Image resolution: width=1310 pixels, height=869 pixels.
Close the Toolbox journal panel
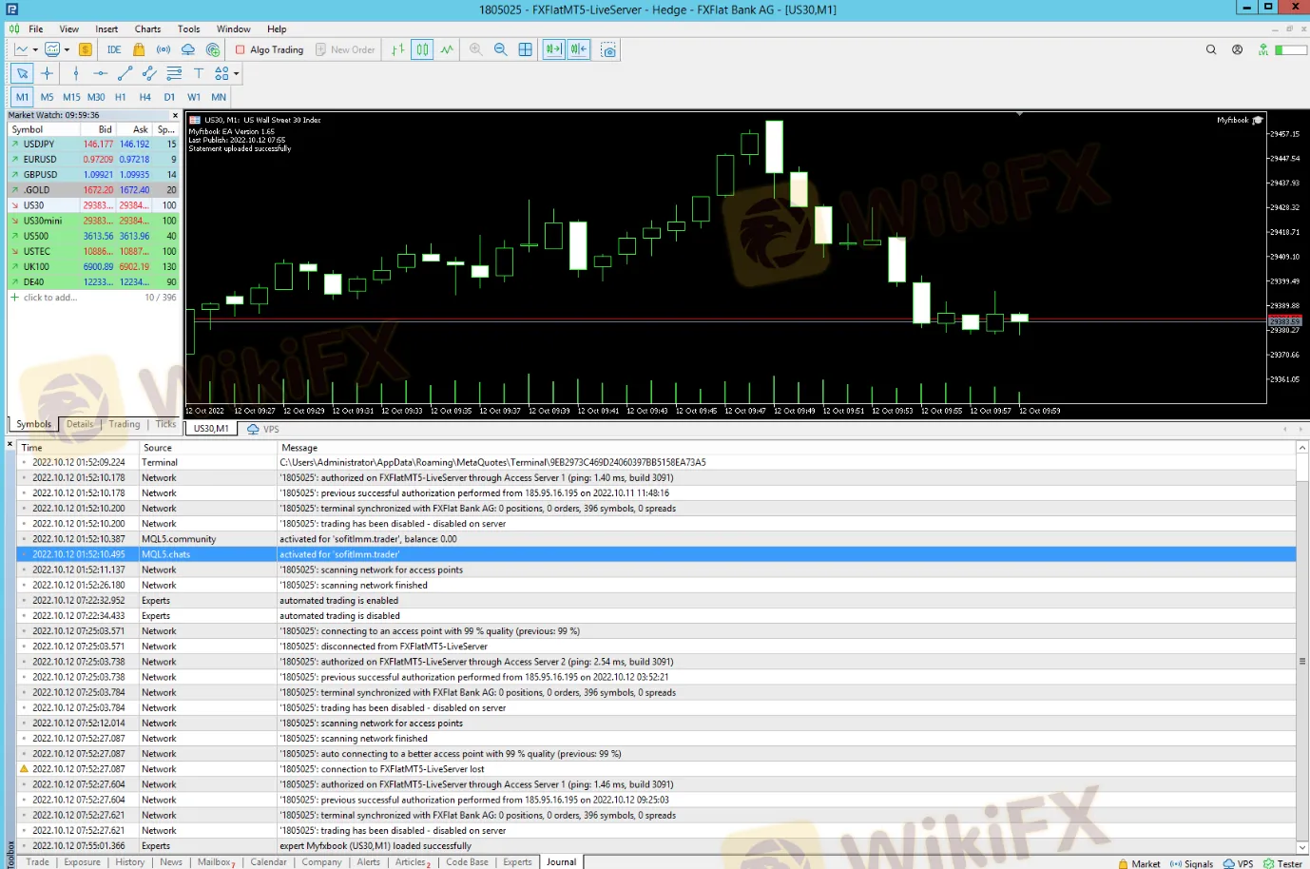10,444
